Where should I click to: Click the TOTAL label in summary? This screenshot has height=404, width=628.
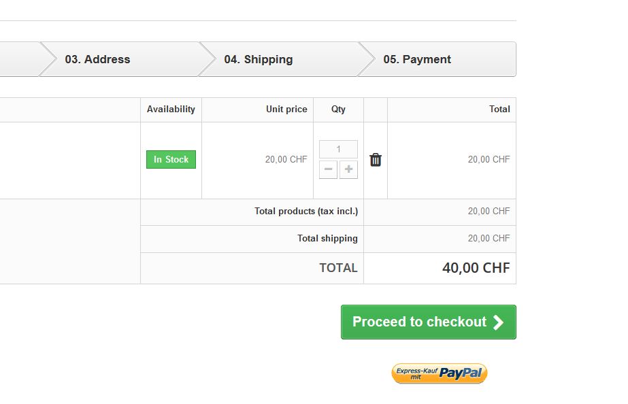[338, 268]
